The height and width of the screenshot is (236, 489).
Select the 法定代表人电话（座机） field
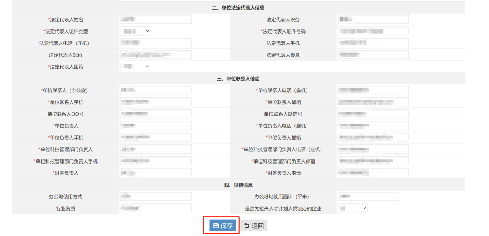tap(156, 43)
